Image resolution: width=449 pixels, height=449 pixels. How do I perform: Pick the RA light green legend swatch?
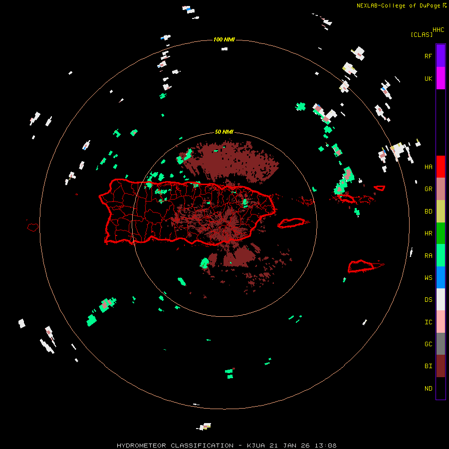[x=441, y=255]
